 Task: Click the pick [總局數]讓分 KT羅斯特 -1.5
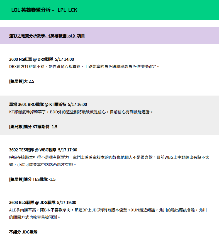coord(33,127)
